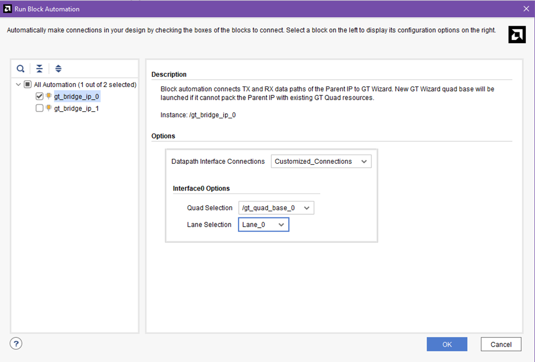
Task: Collapse all tree items with the toolbar icon
Action: tap(40, 68)
